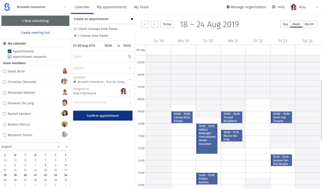Choose Client chooses time frame option
Image resolution: width=323 pixels, height=189 pixels.
point(75,29)
